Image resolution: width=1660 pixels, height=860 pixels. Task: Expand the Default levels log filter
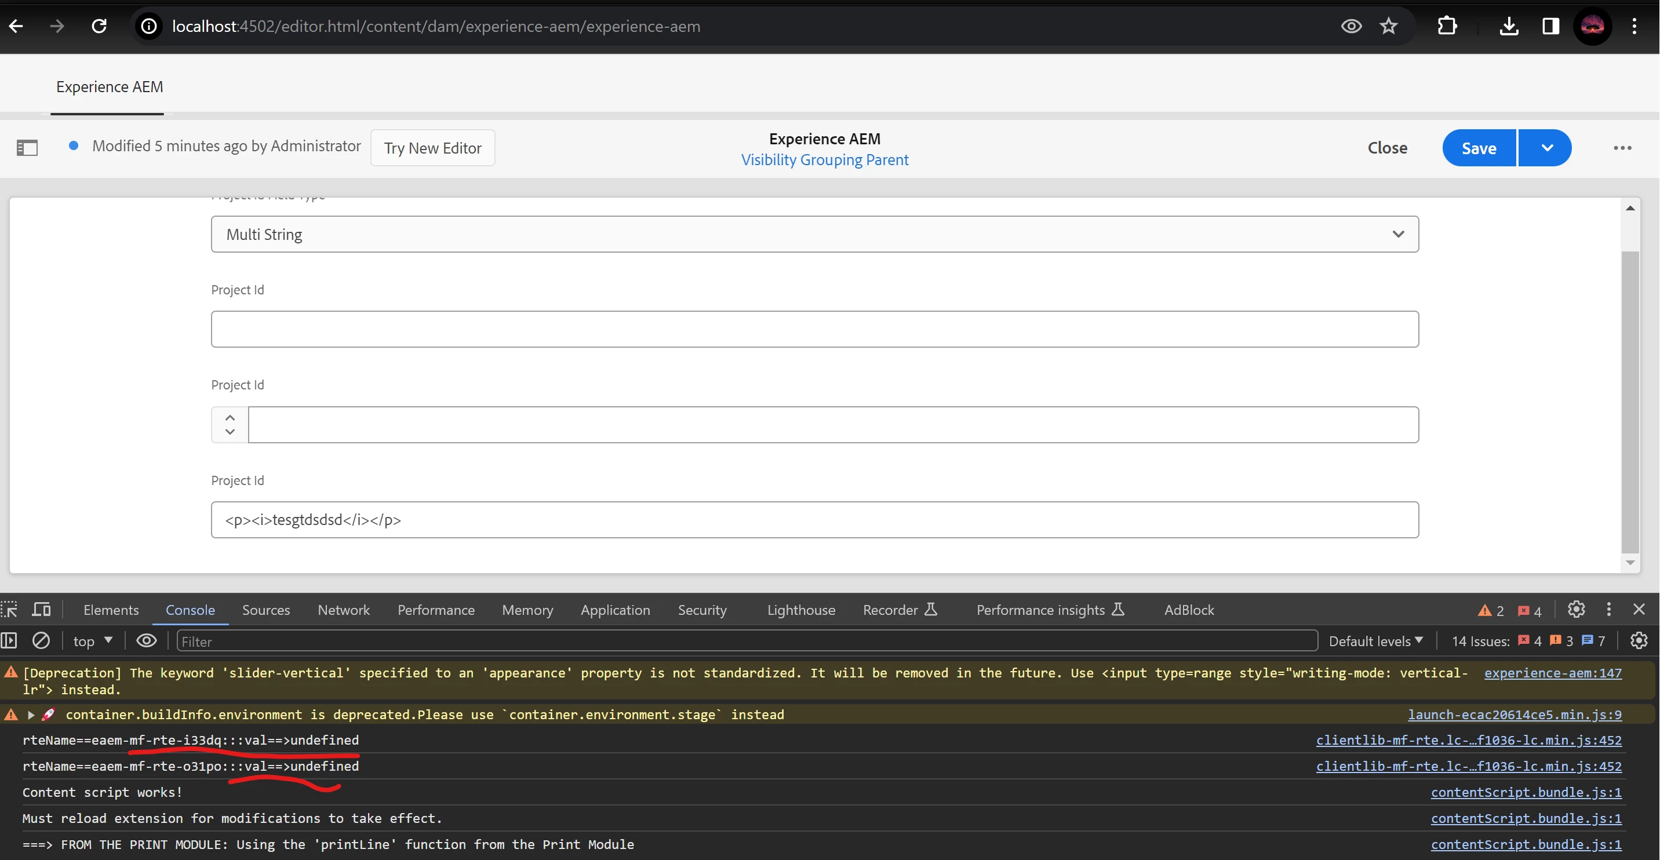pos(1375,641)
